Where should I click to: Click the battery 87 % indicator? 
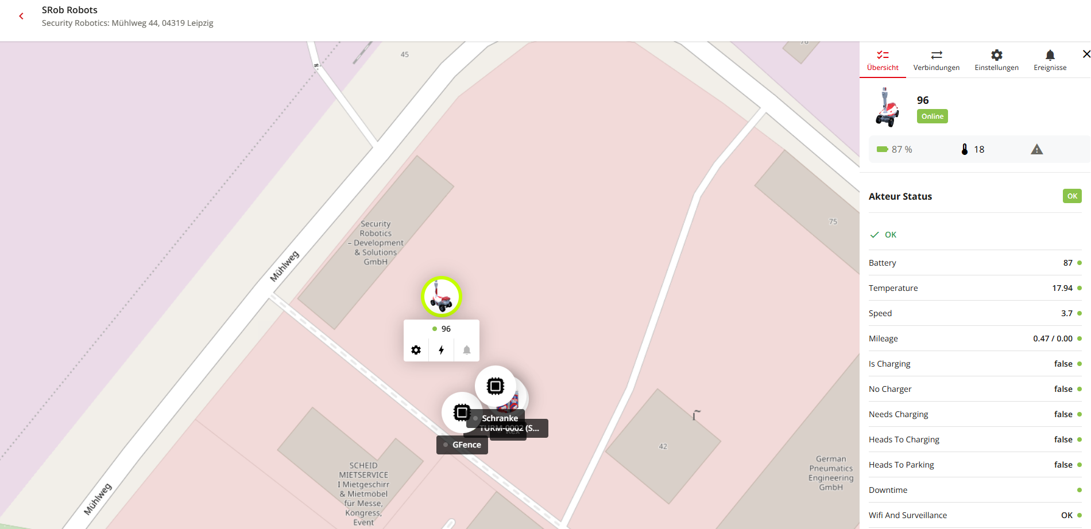click(894, 150)
